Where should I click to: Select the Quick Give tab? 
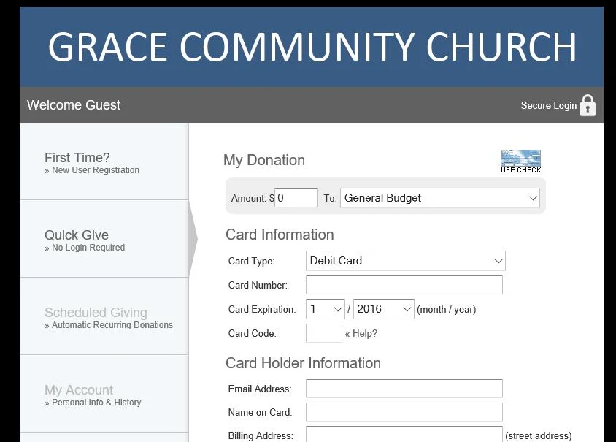(x=104, y=239)
